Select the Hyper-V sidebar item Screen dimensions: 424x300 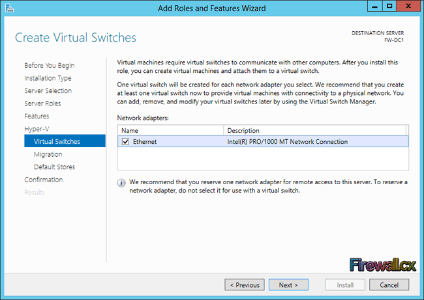point(36,129)
